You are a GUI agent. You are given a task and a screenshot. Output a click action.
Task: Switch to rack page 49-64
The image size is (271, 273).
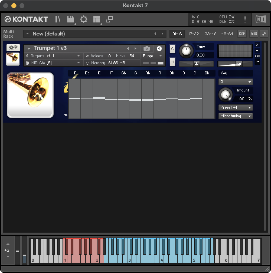coord(227,34)
